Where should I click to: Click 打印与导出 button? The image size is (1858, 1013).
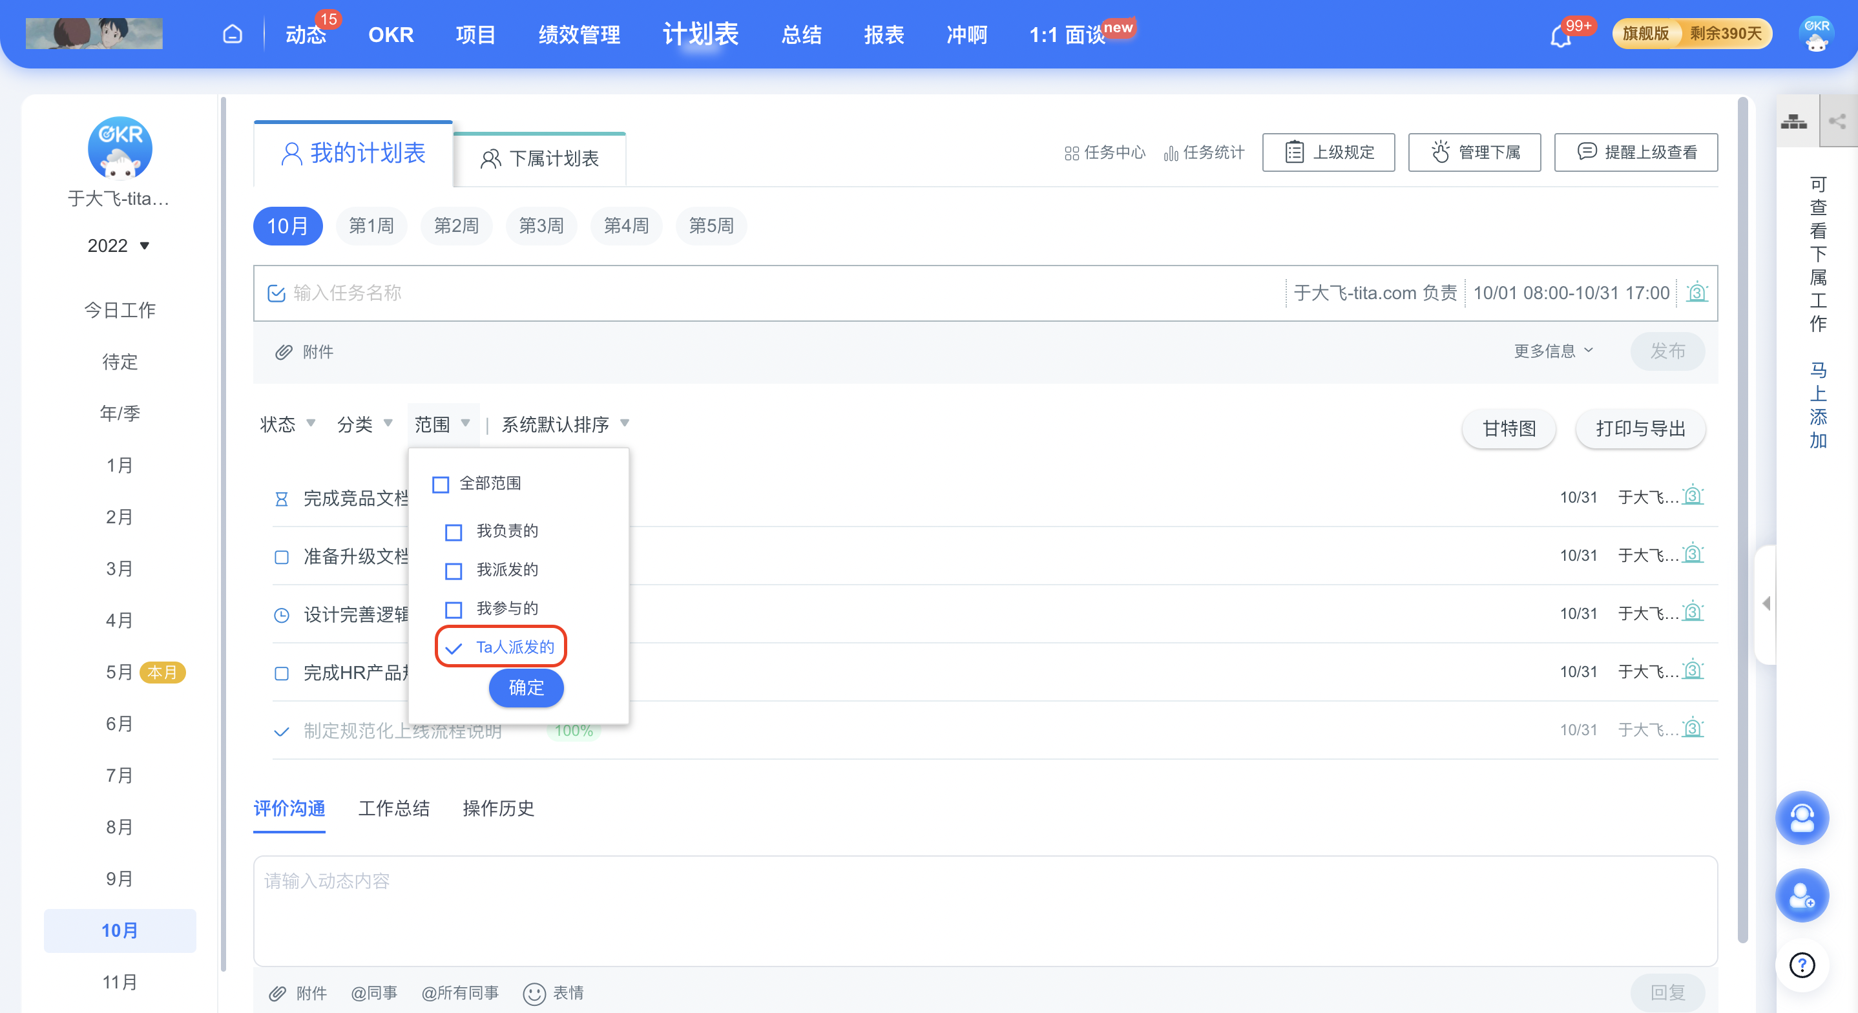click(x=1640, y=428)
